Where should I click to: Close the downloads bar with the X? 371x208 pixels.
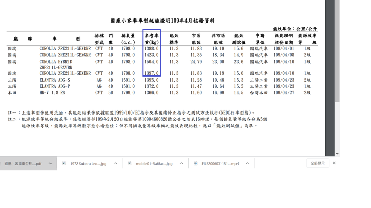pos(334,163)
